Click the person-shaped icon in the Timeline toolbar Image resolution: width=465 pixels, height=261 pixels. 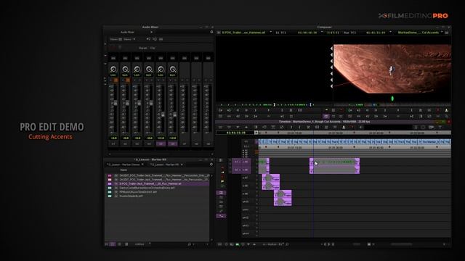344,128
